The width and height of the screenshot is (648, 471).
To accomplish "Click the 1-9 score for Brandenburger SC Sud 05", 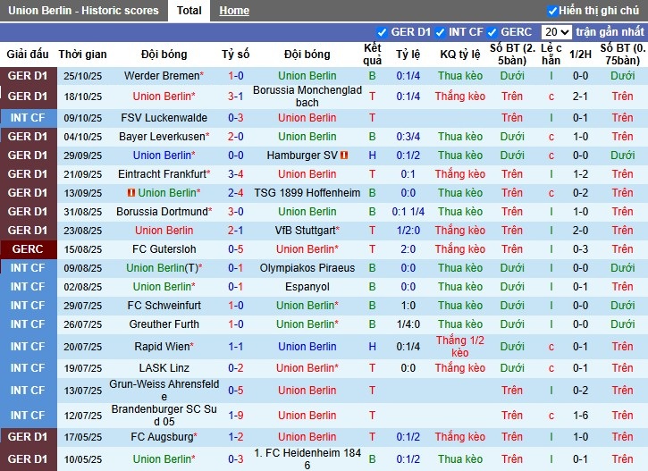I will [x=236, y=416].
